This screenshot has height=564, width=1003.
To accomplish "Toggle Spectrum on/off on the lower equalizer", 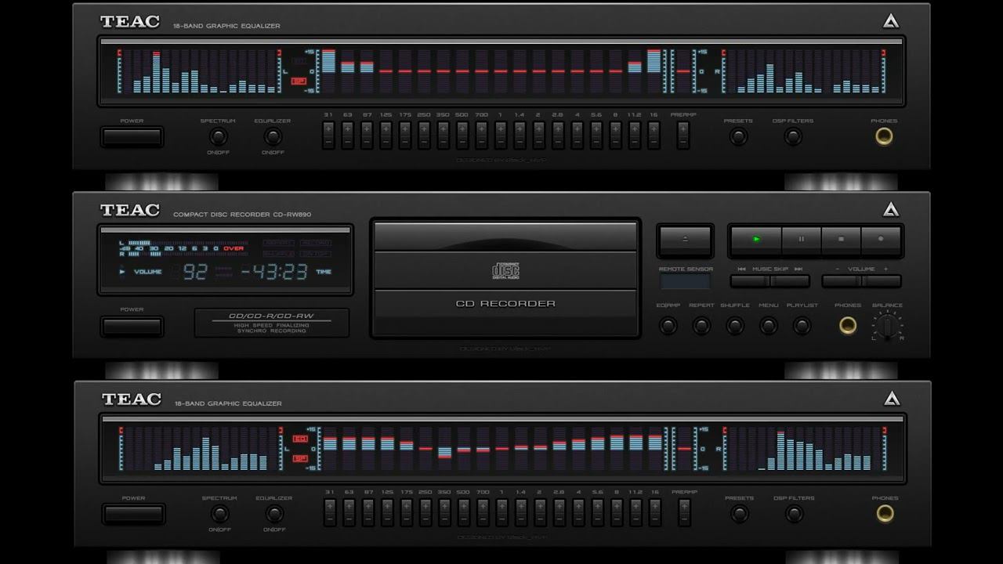I will tap(219, 513).
